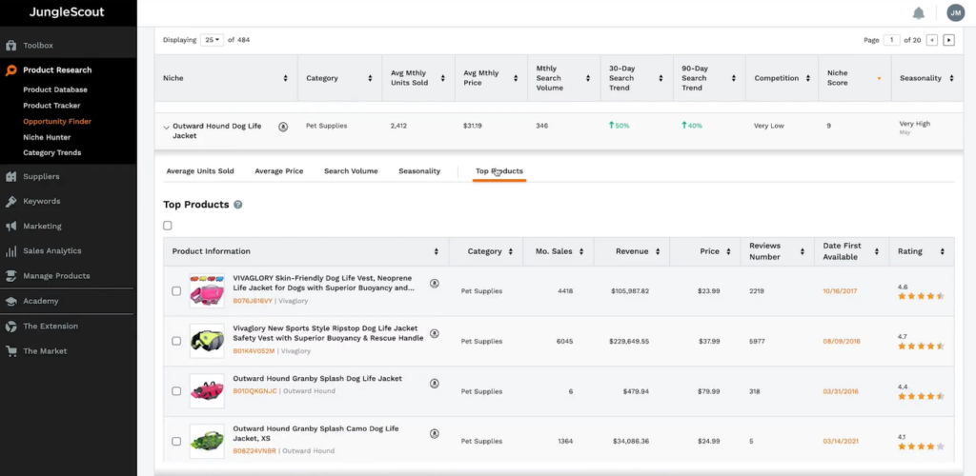Sort the Niche column

[x=286, y=78]
